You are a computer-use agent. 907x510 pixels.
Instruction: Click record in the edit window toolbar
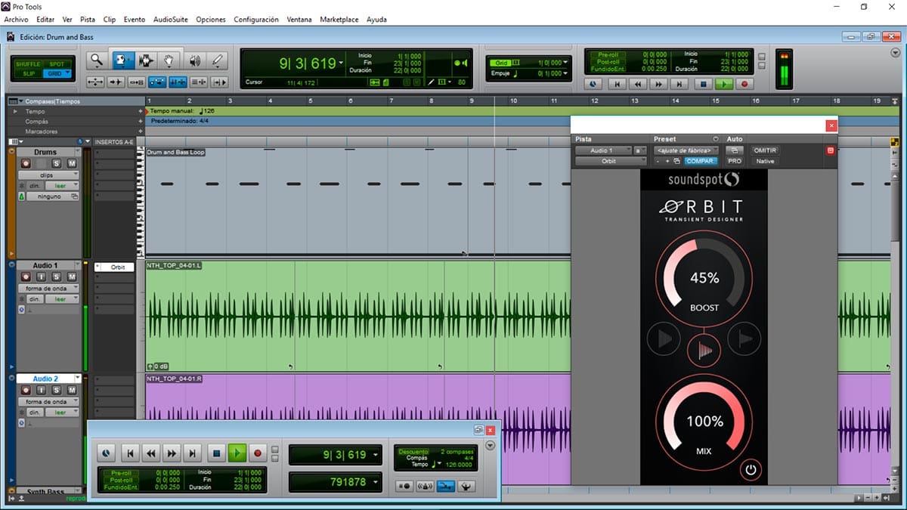point(744,85)
